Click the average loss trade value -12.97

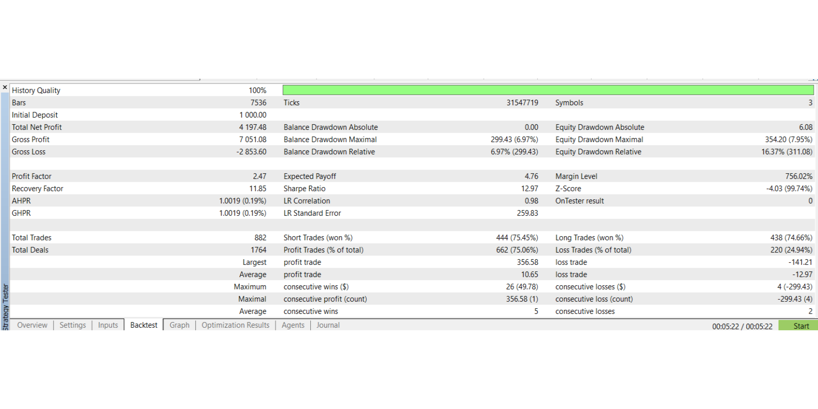click(802, 275)
